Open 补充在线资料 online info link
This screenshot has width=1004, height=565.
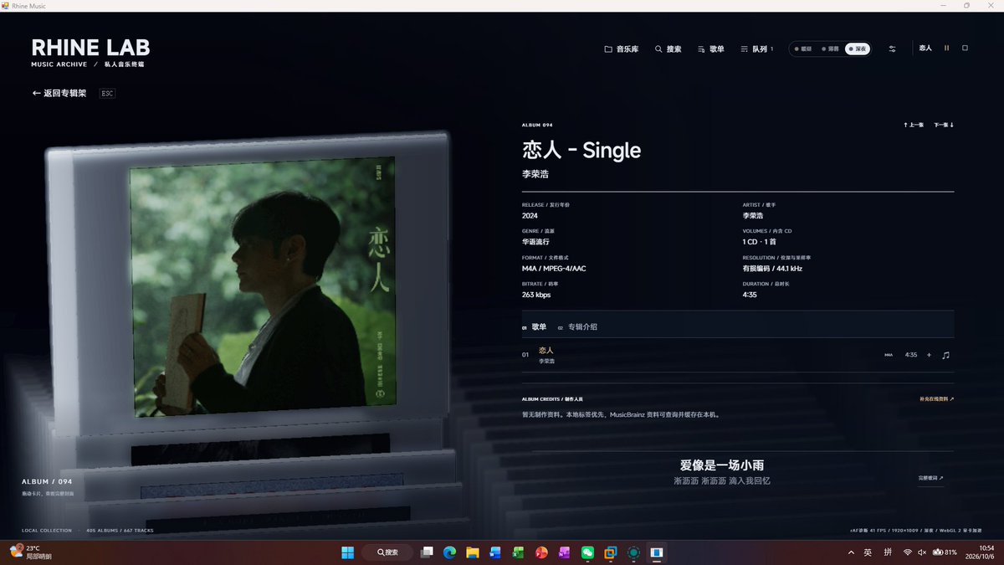(936, 399)
